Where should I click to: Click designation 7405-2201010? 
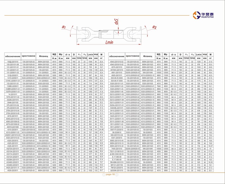click(117, 149)
